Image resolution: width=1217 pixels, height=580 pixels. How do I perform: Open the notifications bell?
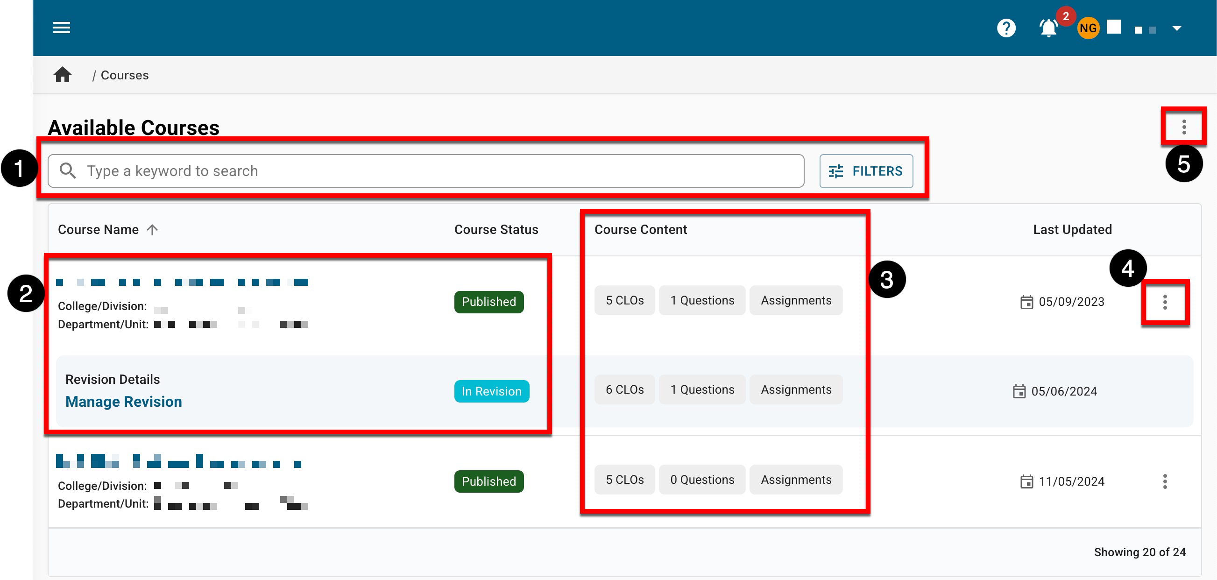[1048, 28]
